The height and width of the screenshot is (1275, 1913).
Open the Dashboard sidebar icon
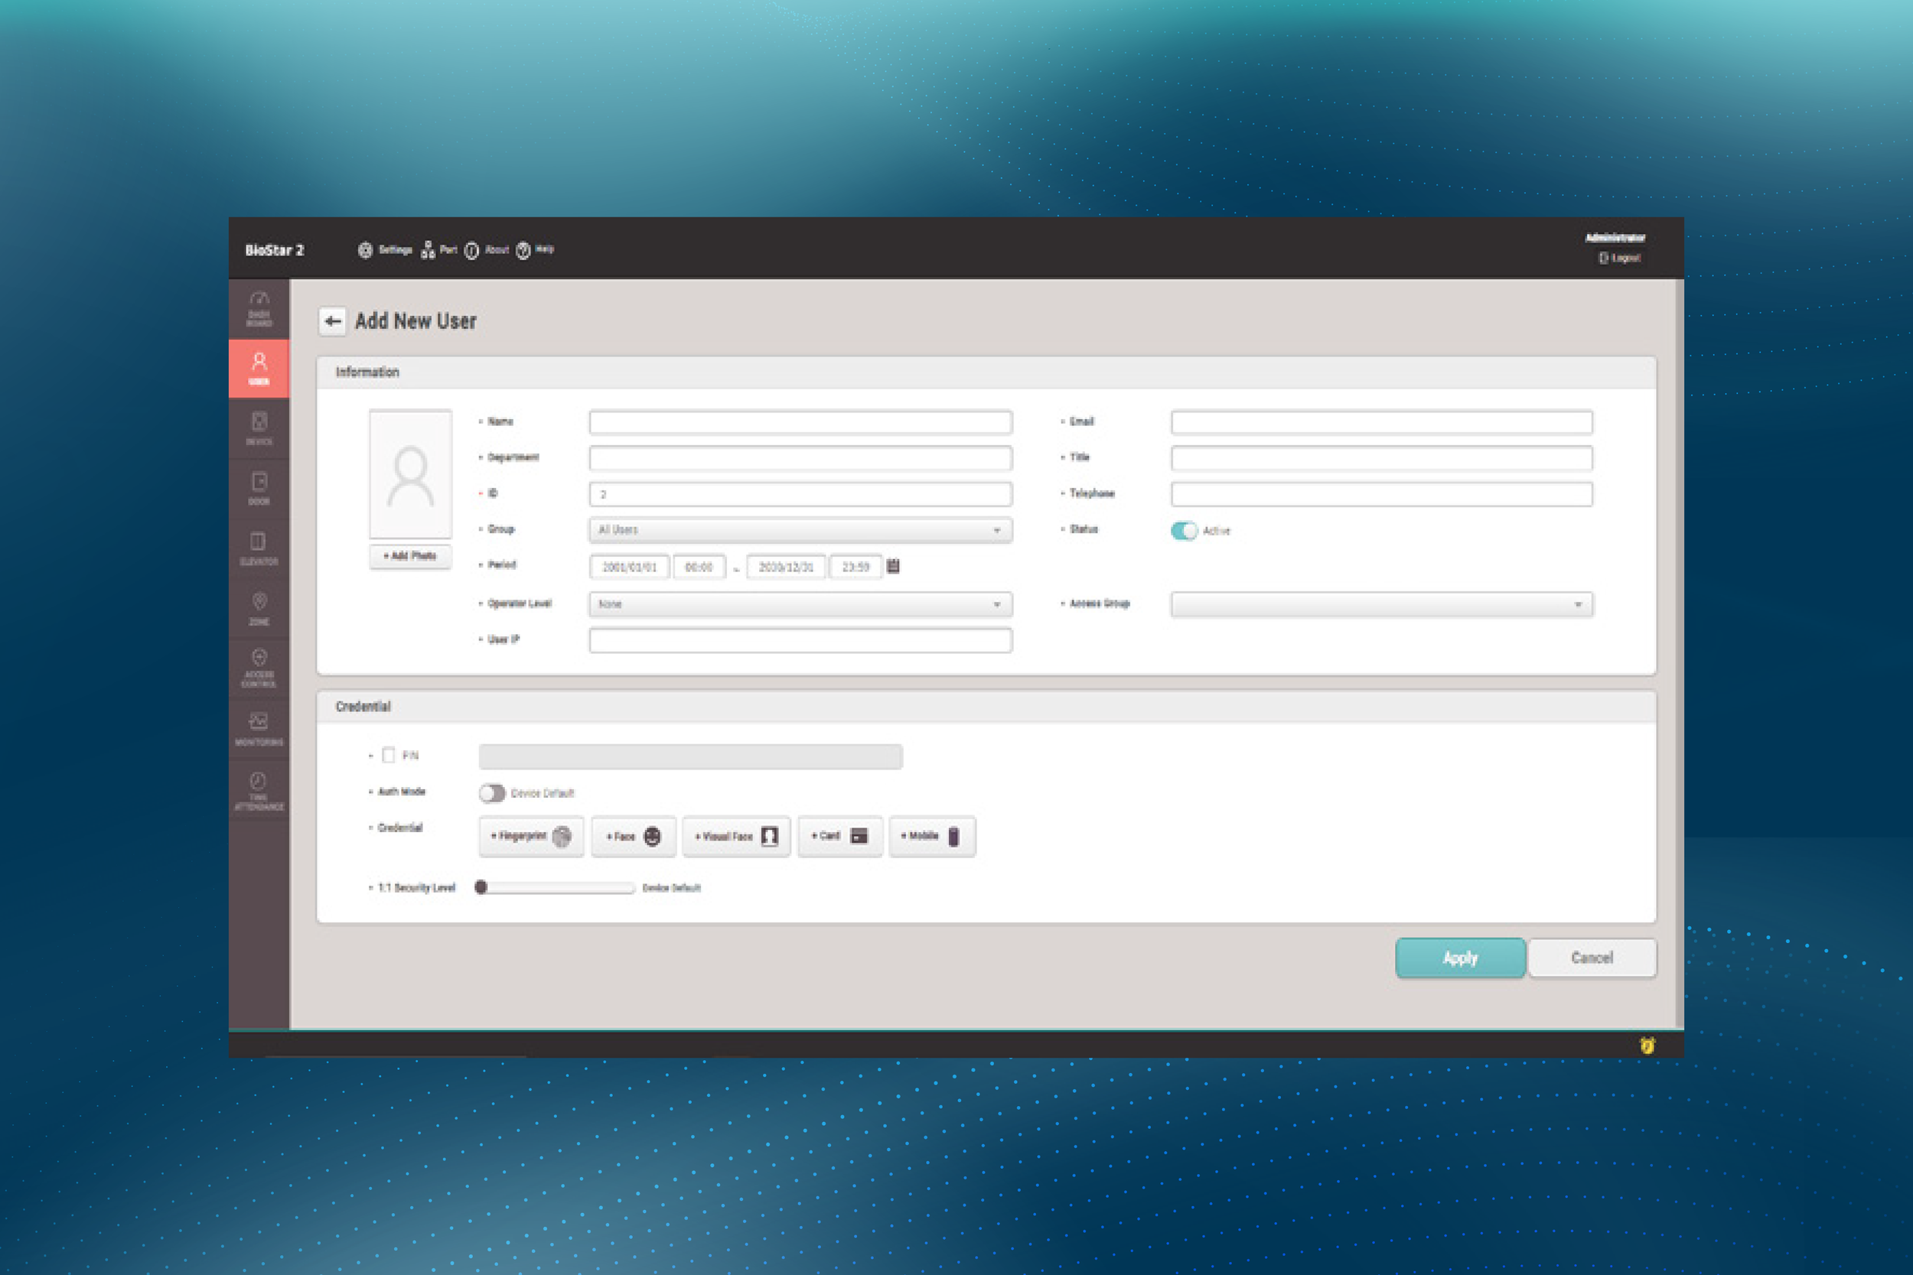(259, 308)
